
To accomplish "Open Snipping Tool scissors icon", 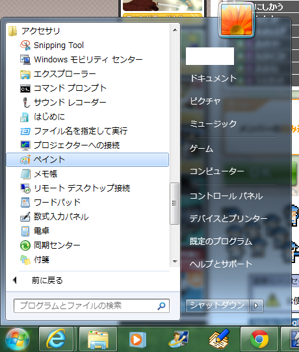I will (x=25, y=45).
